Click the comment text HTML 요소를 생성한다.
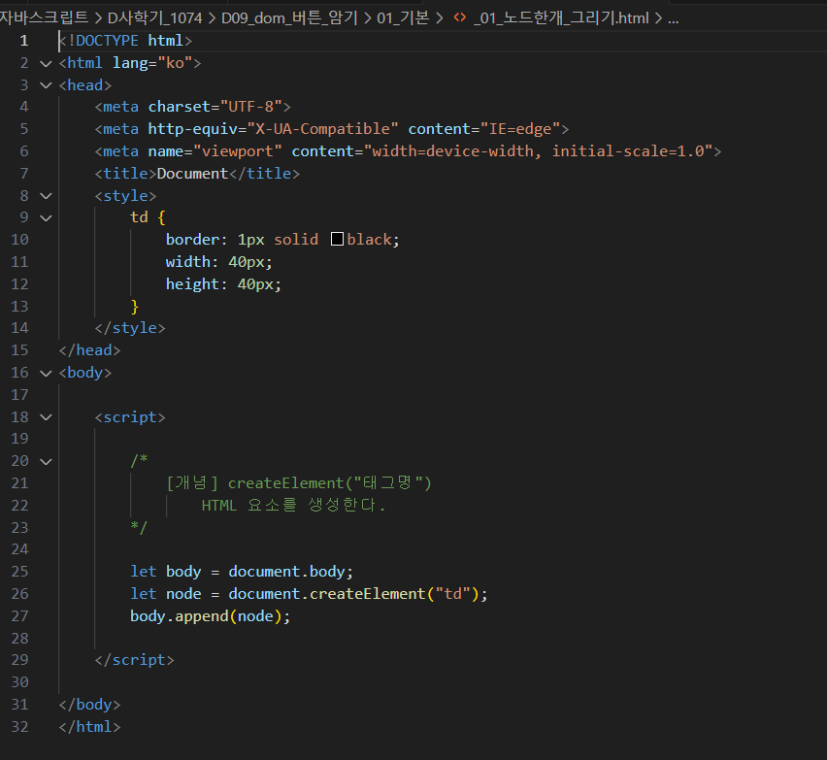This screenshot has height=760, width=827. click(x=294, y=506)
